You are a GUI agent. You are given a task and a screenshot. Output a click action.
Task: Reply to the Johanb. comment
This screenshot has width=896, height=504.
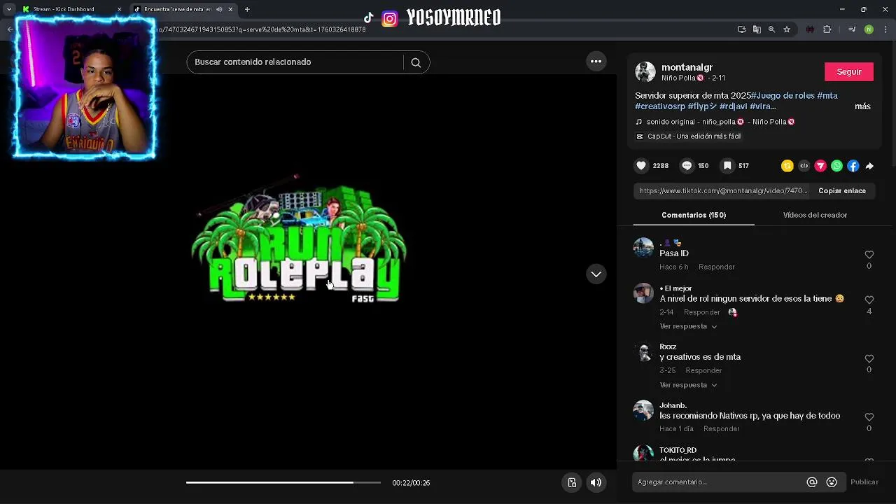click(722, 428)
